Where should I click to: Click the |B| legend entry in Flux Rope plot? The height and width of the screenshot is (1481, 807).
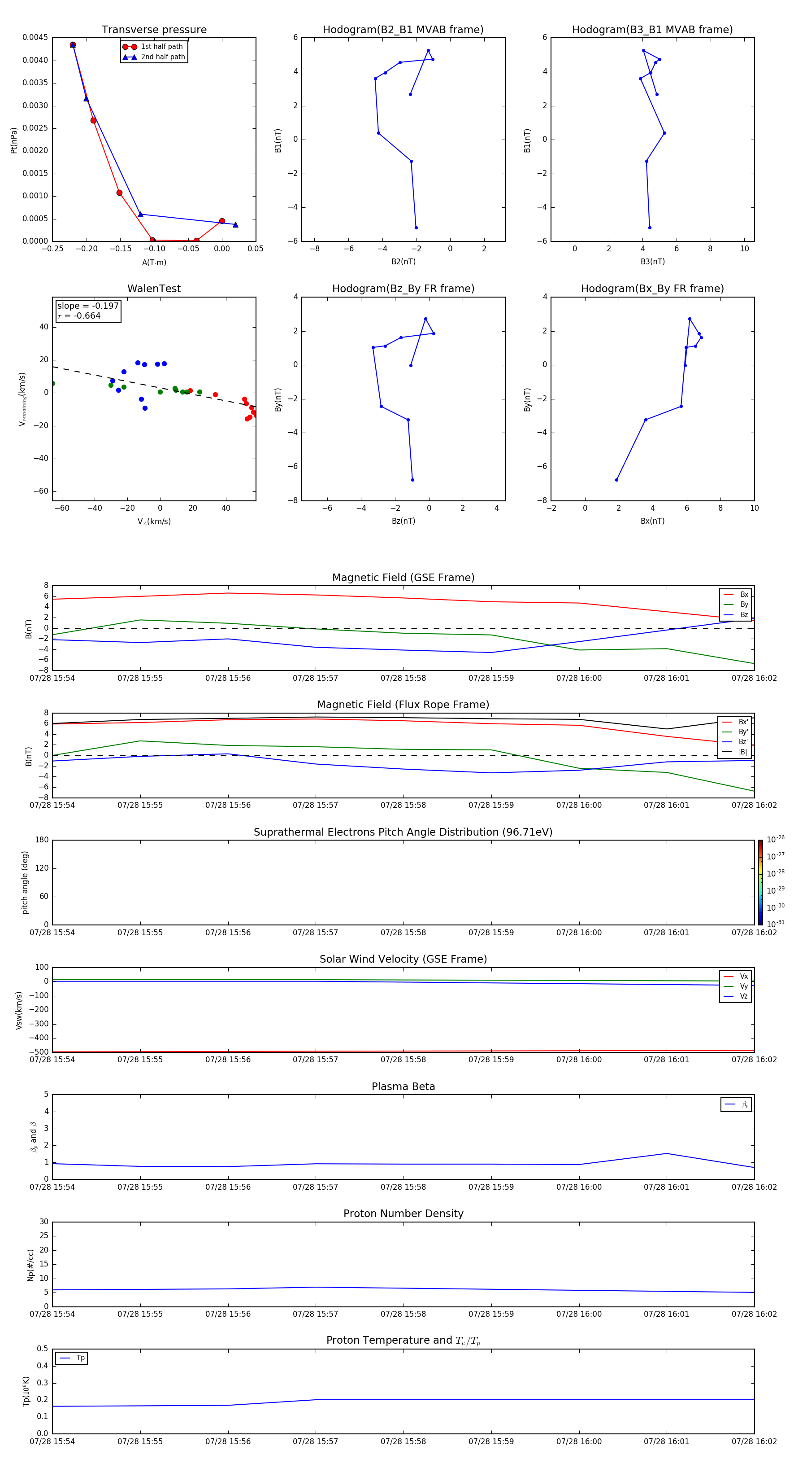(735, 752)
